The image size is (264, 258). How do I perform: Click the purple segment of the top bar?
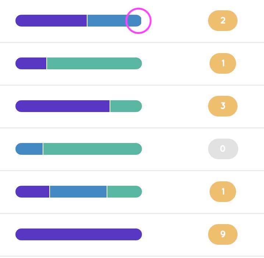[51, 21]
